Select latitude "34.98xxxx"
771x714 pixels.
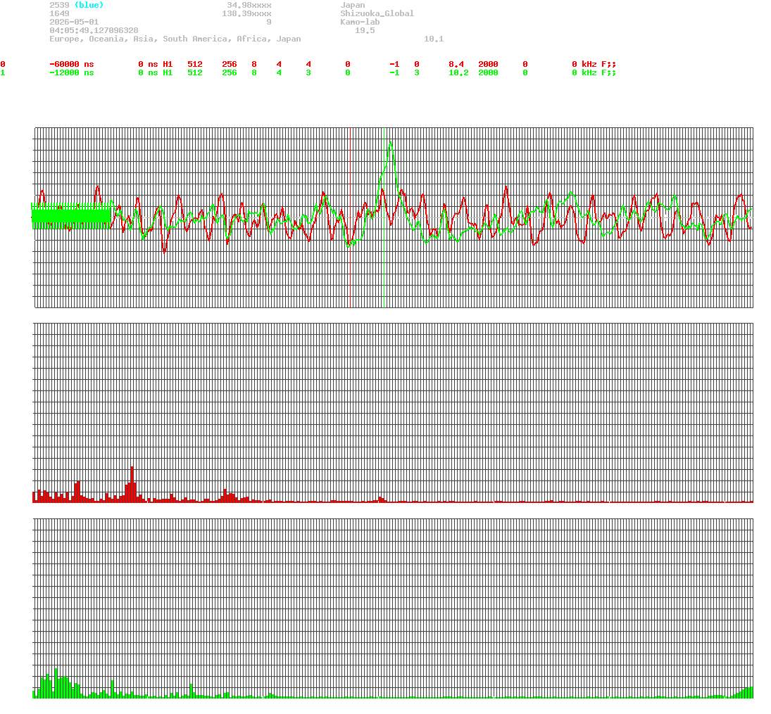coord(249,6)
